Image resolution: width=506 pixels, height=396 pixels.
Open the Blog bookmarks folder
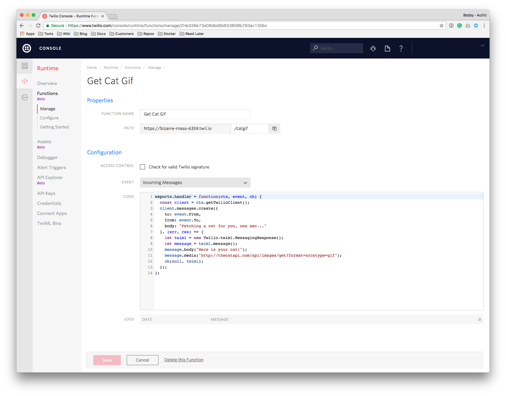81,34
